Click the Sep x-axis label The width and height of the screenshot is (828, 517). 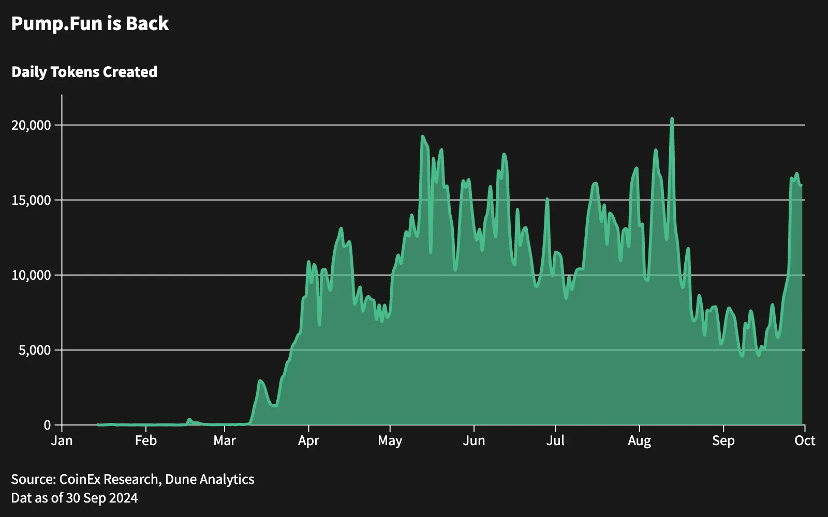(x=723, y=441)
